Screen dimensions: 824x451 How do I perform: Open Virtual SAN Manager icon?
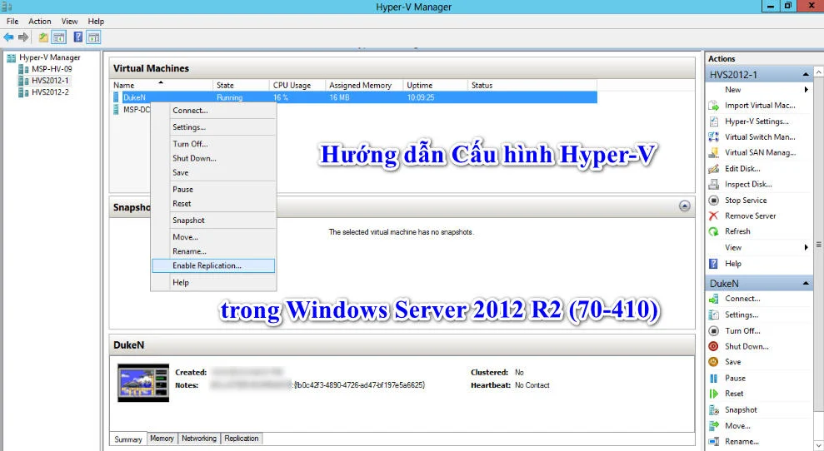click(713, 153)
